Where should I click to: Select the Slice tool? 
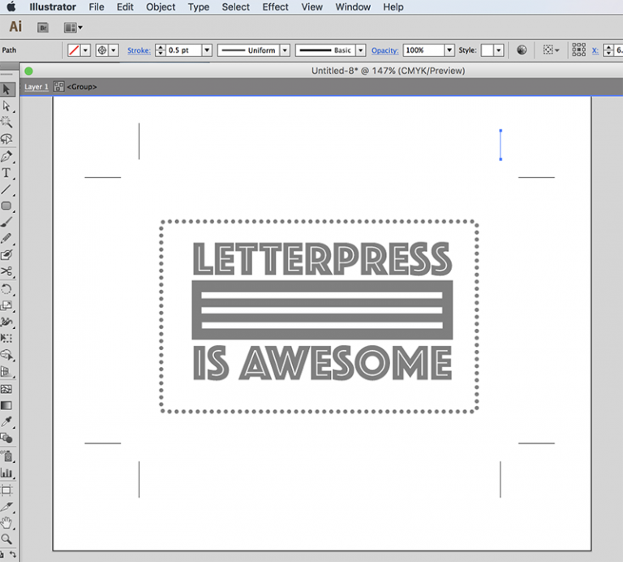(6, 506)
